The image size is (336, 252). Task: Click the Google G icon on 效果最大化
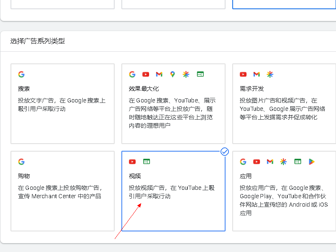(x=132, y=74)
